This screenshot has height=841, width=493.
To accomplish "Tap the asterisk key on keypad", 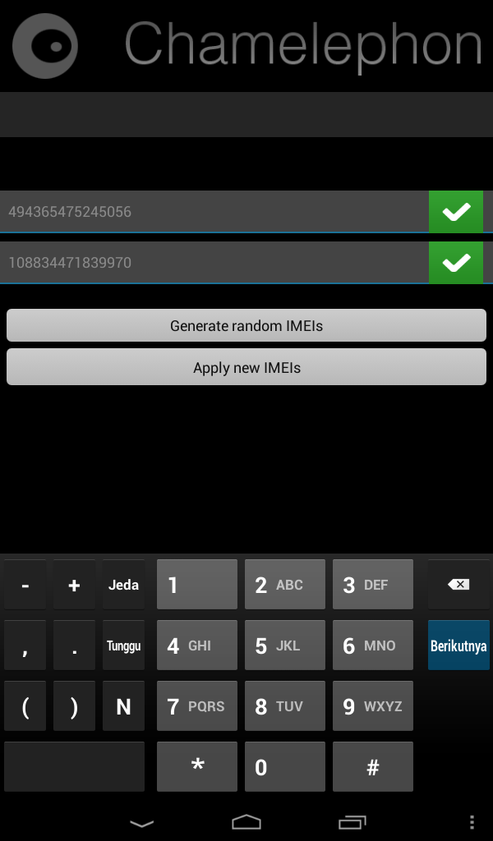I will point(197,766).
